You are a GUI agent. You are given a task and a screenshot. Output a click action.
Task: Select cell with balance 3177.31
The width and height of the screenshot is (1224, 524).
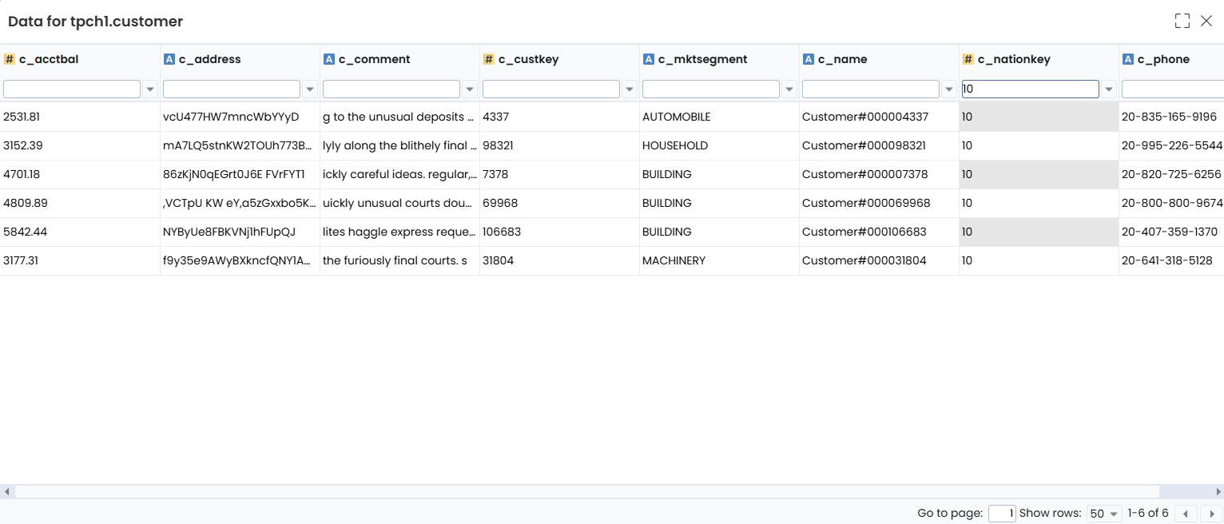pyautogui.click(x=80, y=260)
